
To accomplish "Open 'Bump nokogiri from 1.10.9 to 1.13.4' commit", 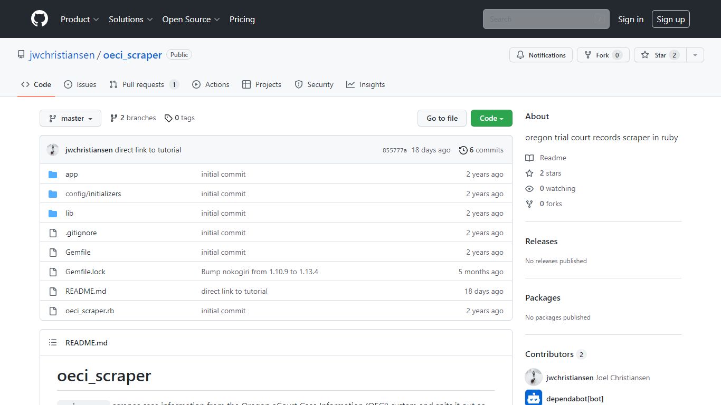I will click(260, 272).
